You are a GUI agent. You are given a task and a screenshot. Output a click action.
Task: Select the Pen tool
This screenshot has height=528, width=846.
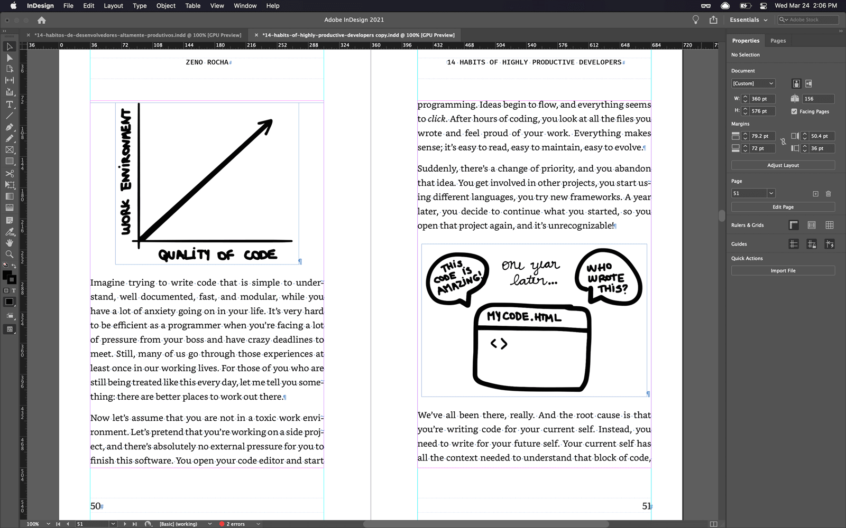click(x=10, y=127)
